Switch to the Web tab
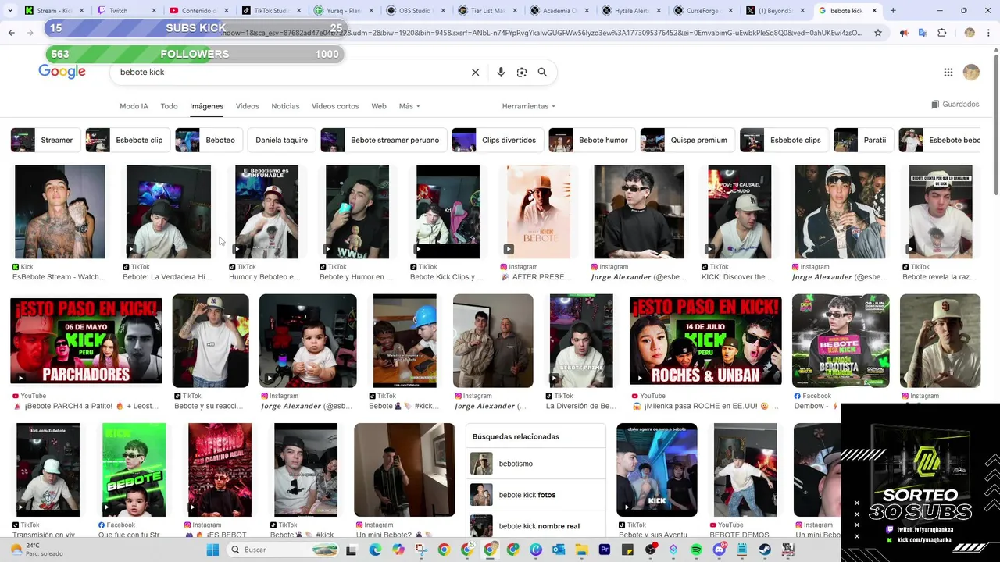 [379, 106]
